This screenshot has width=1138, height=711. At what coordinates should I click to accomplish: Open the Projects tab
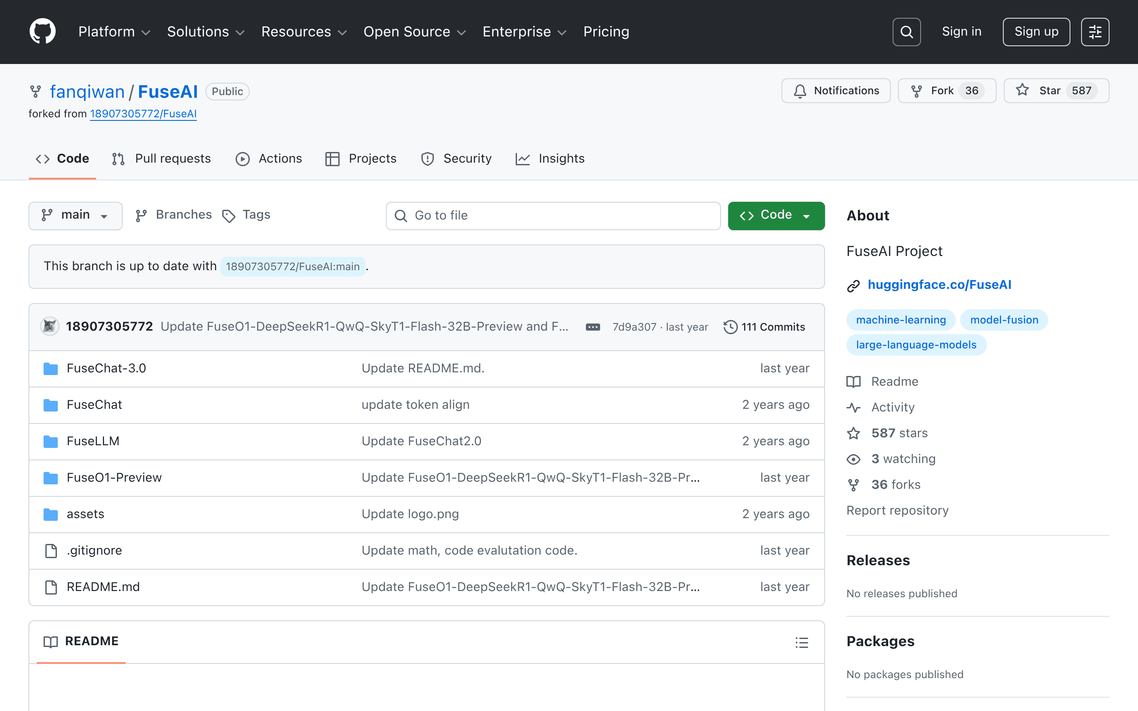(361, 159)
